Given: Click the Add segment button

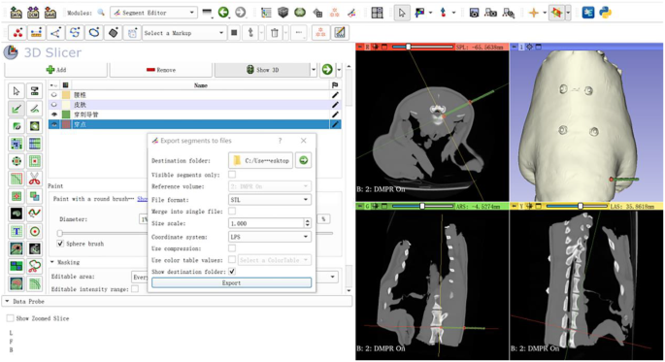Looking at the screenshot, I should pos(55,70).
